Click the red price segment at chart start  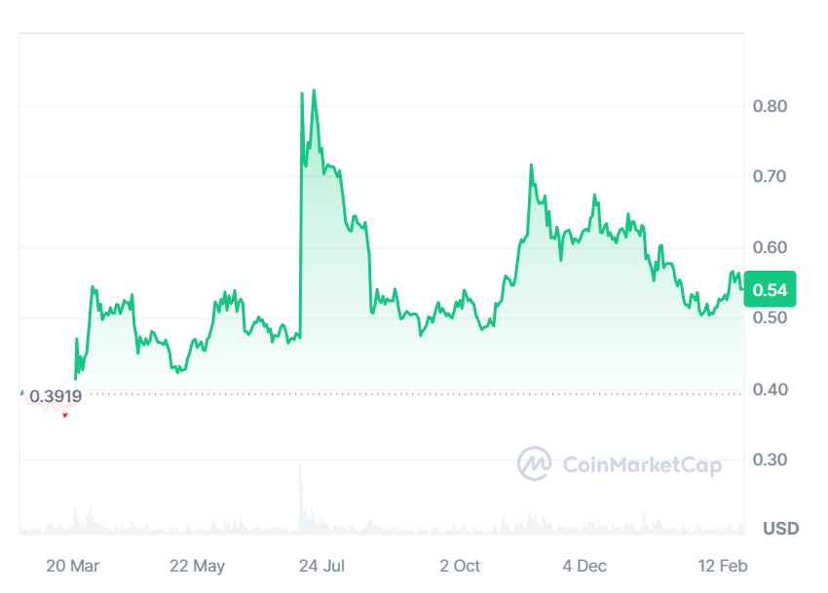point(64,416)
